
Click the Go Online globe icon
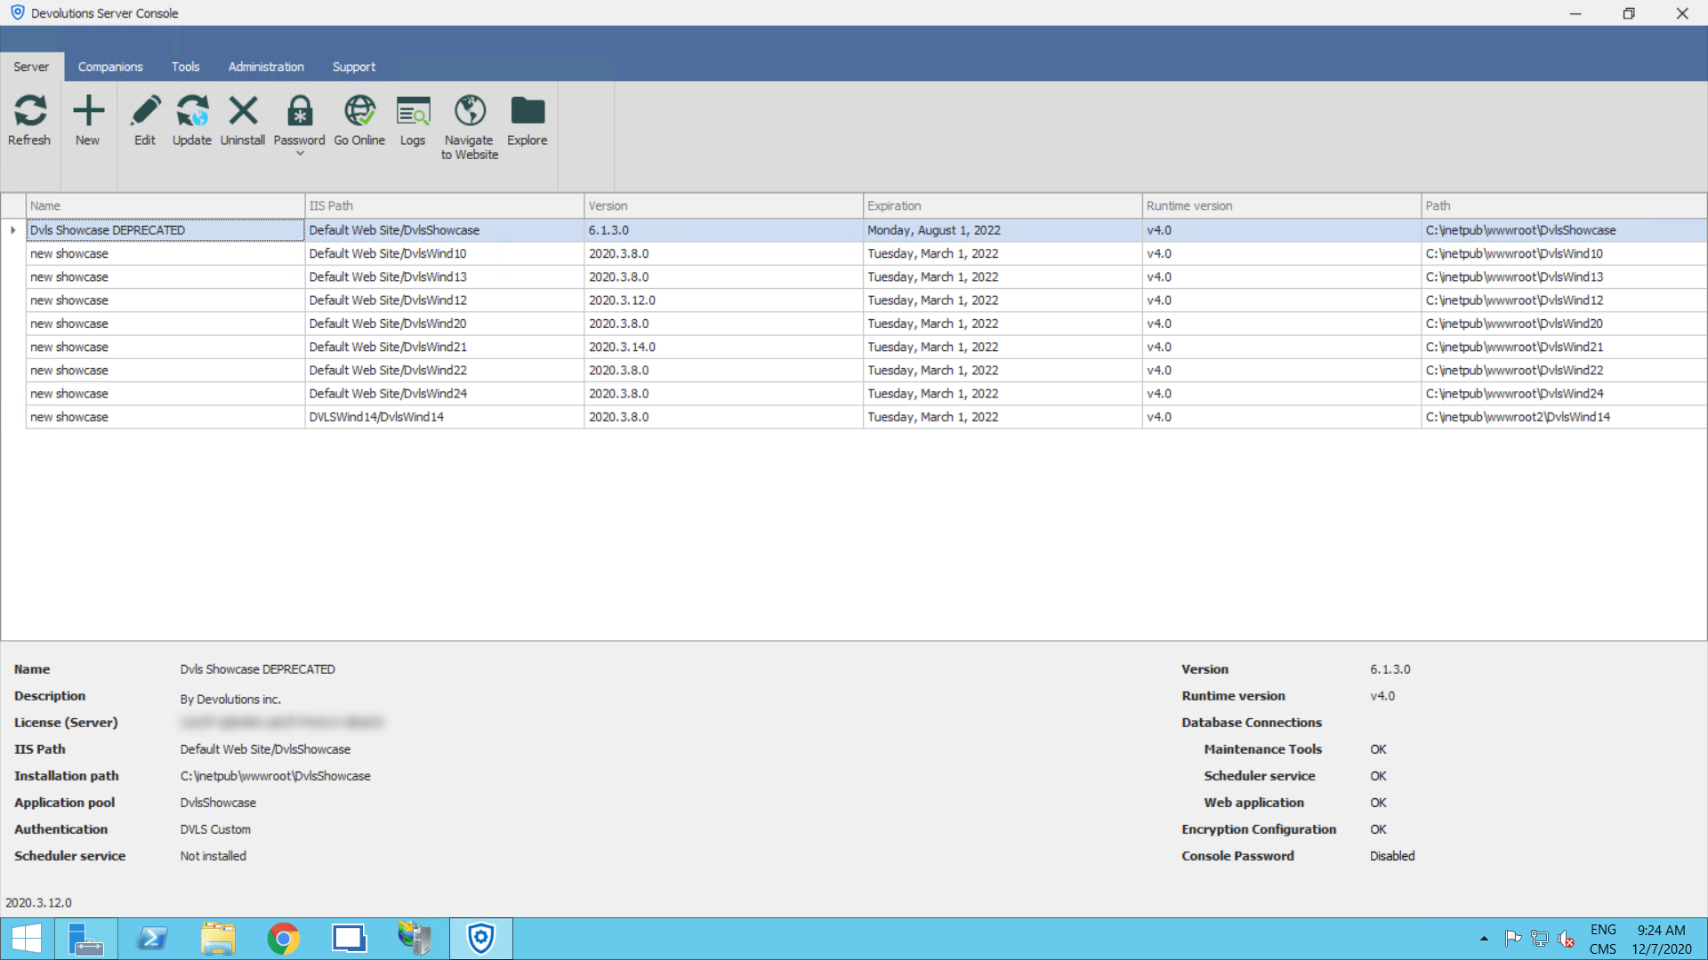point(359,112)
